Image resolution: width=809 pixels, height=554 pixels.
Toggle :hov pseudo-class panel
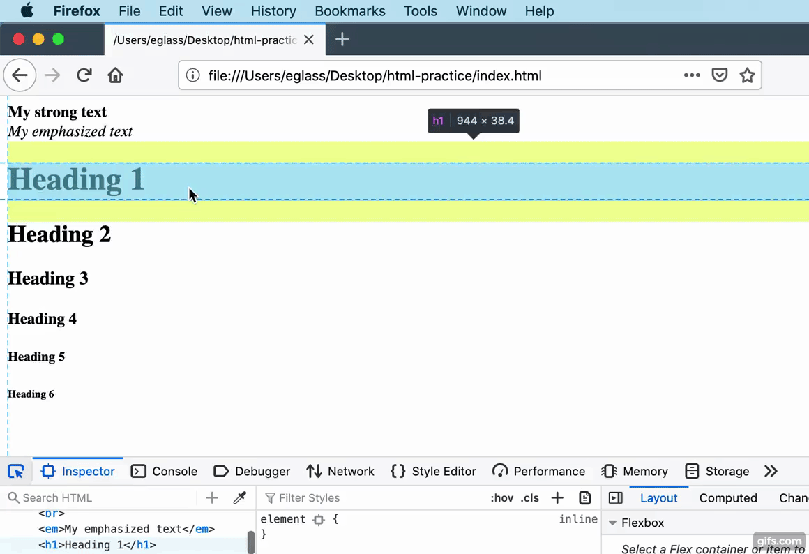(x=501, y=497)
